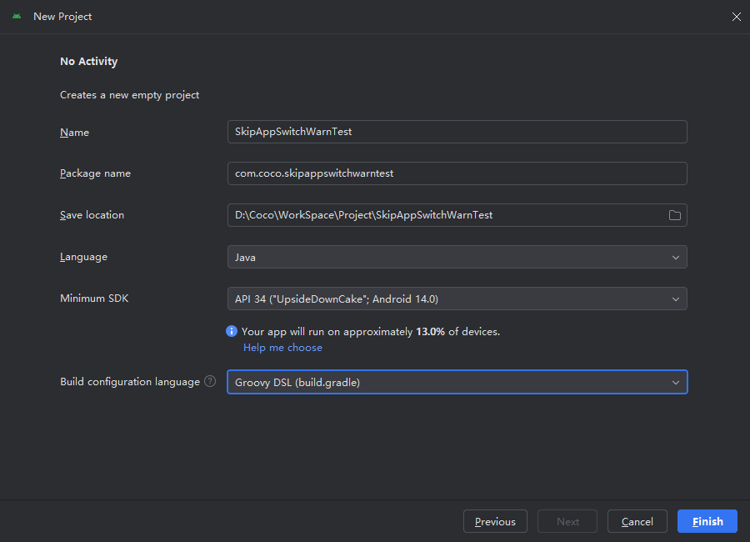Click the Previous button

[495, 521]
